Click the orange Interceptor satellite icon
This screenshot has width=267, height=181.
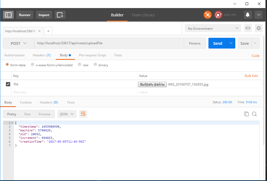pos(208,15)
